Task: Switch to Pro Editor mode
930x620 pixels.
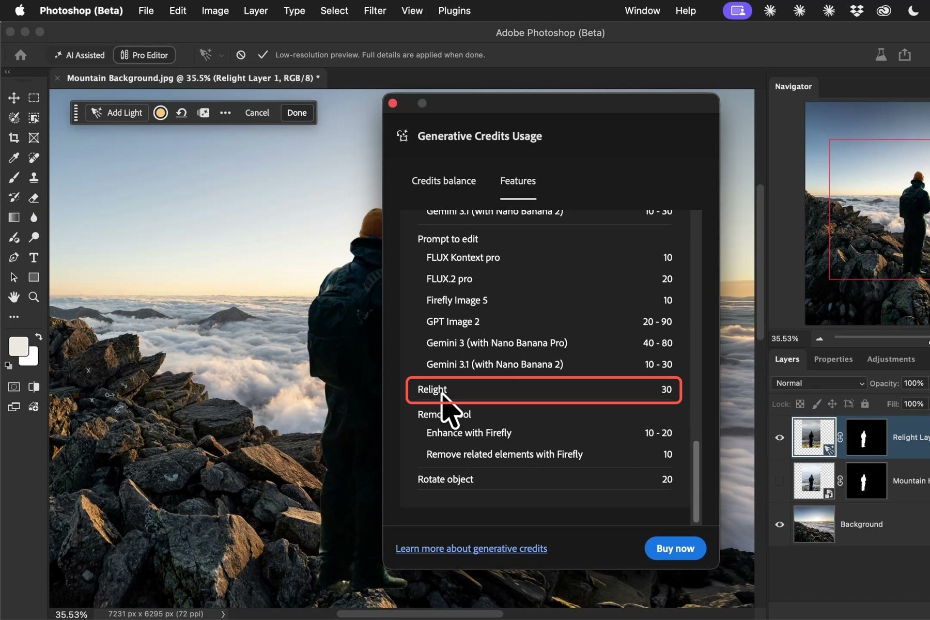Action: [144, 55]
